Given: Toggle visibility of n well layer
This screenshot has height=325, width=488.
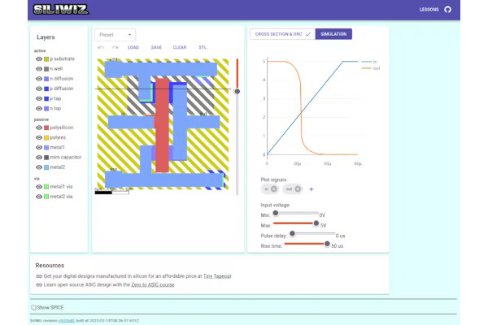Looking at the screenshot, I should 39,69.
